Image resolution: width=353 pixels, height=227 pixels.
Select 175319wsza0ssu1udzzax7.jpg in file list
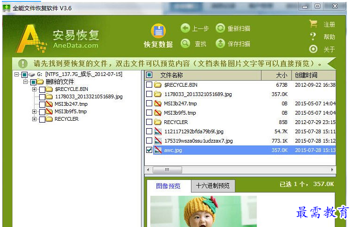[198, 141]
